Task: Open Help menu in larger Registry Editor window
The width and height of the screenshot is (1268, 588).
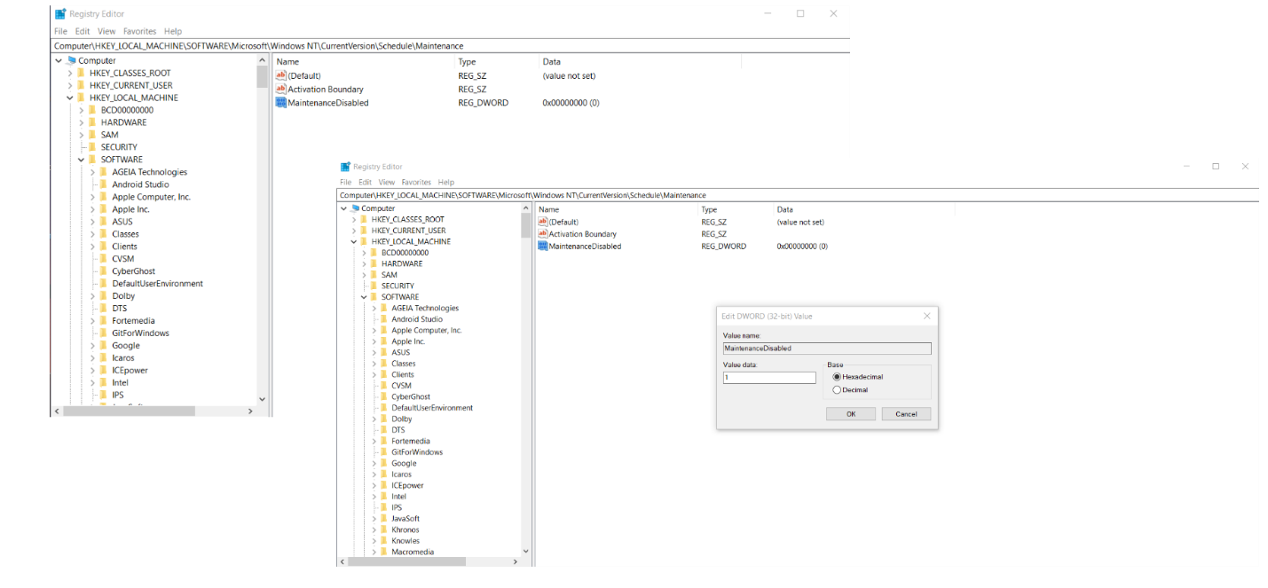Action: point(446,182)
